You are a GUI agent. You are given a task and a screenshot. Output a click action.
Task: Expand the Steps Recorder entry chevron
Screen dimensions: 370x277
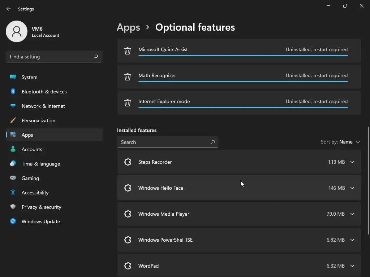tap(352, 162)
